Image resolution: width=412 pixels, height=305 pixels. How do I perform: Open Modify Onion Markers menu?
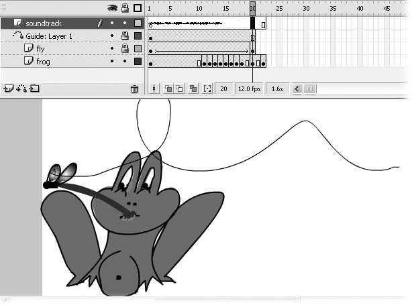(207, 88)
